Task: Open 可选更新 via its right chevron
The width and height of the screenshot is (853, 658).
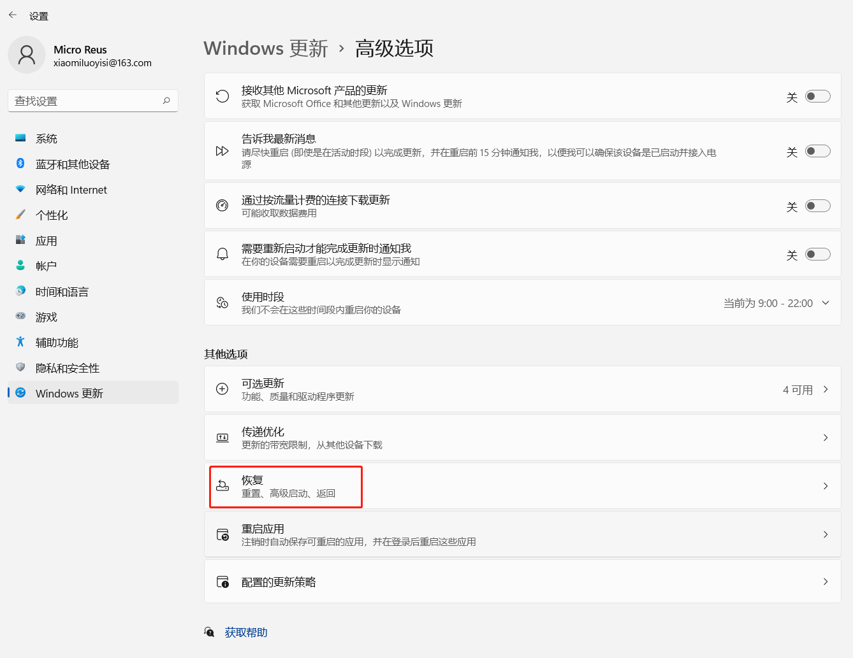Action: pos(826,389)
